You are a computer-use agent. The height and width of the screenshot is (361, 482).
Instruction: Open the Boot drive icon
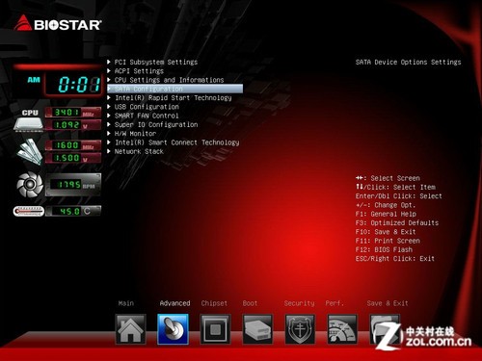(257, 329)
